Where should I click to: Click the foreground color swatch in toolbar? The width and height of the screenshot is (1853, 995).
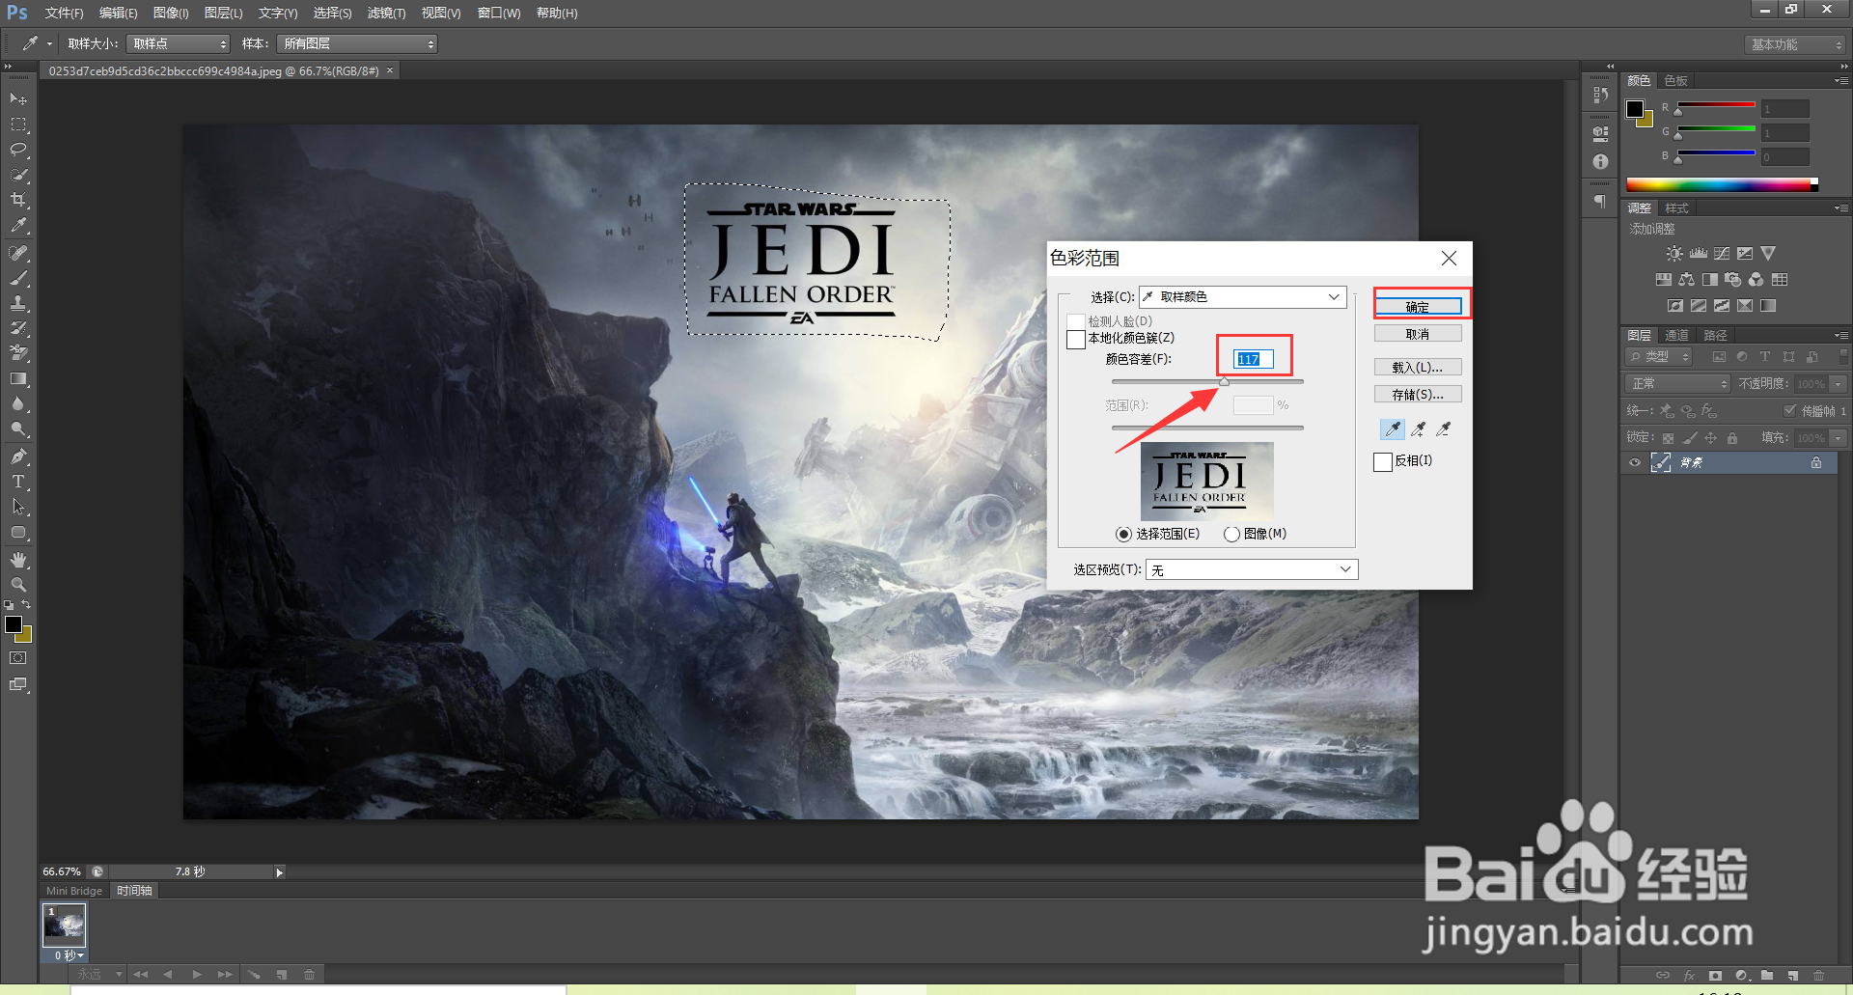point(14,625)
